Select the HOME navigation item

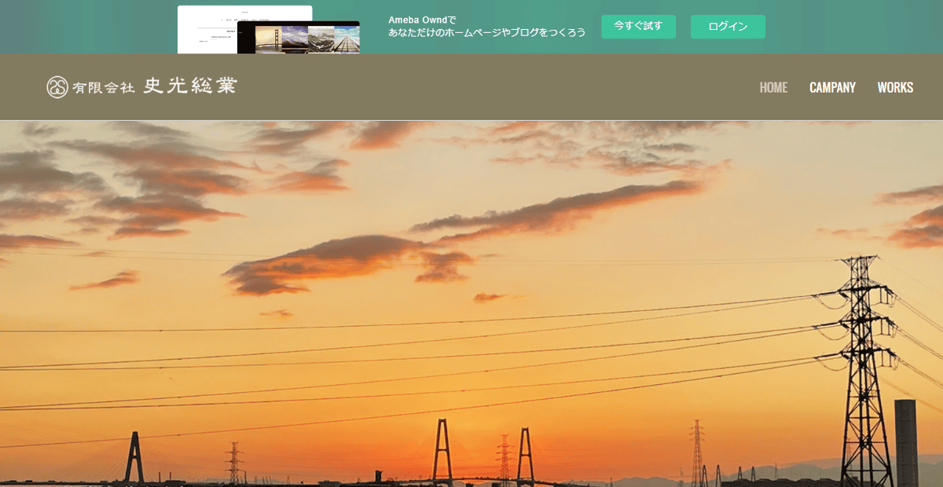(x=772, y=87)
